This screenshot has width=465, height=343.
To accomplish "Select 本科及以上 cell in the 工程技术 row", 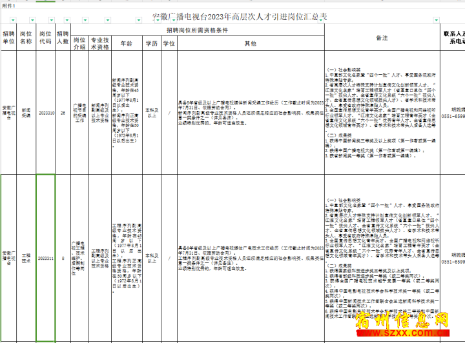I will tap(152, 258).
